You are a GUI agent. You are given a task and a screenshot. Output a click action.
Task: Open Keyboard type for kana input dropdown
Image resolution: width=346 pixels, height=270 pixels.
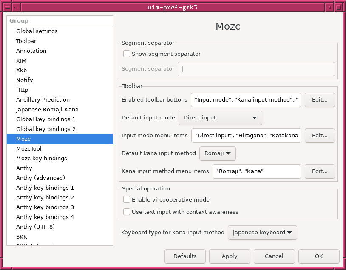(x=262, y=233)
